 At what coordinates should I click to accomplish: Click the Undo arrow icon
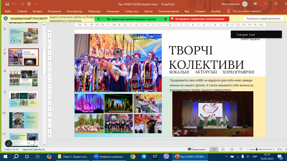click(14, 4)
